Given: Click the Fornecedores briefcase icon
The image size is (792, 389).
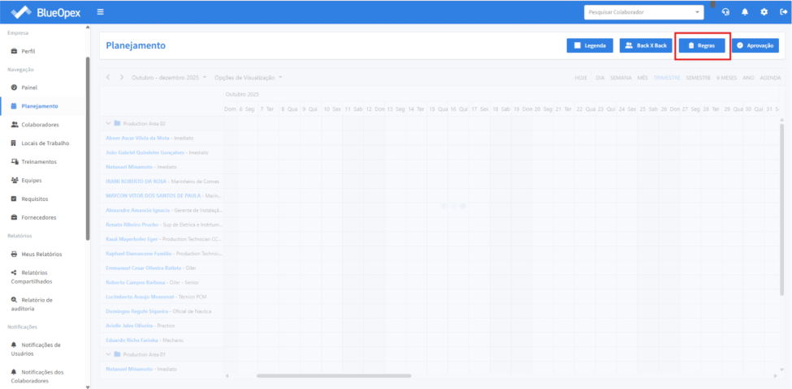Looking at the screenshot, I should [x=14, y=218].
